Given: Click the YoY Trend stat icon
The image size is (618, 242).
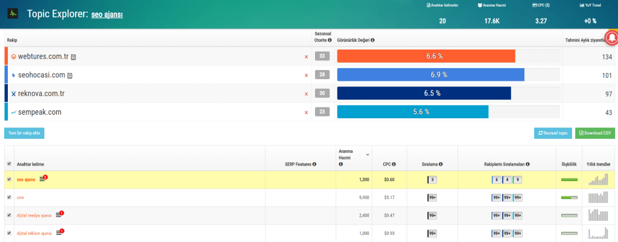Looking at the screenshot, I should [x=582, y=5].
